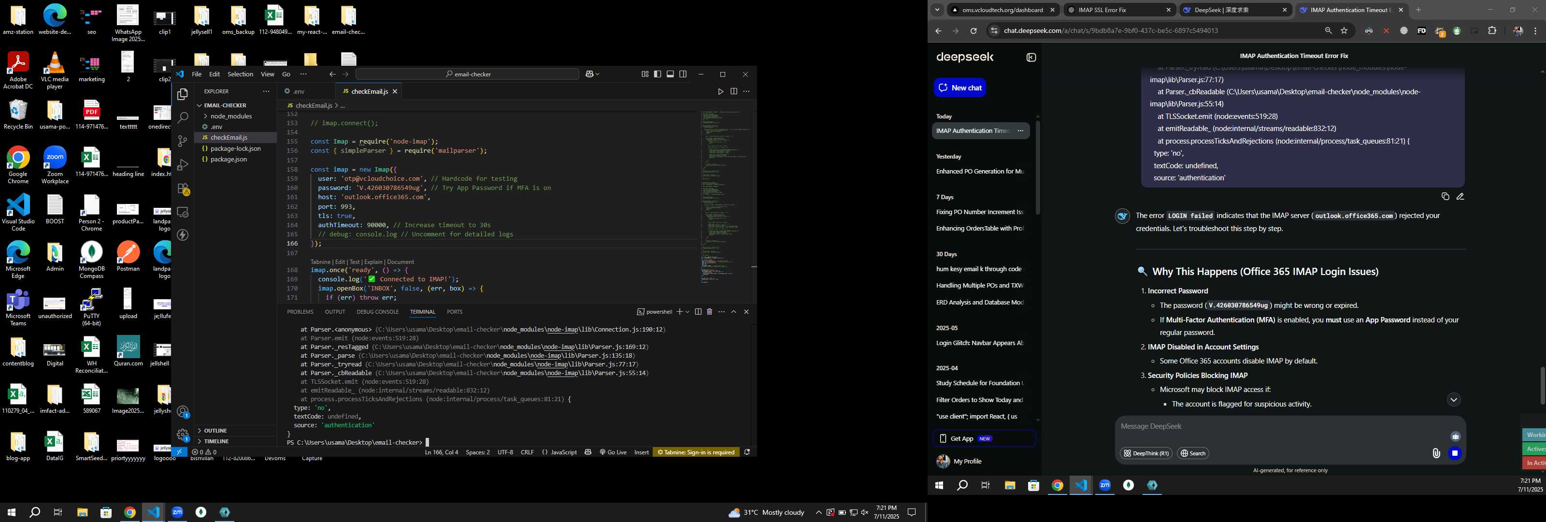Open VS Code notifications bell in status bar

[x=747, y=452]
